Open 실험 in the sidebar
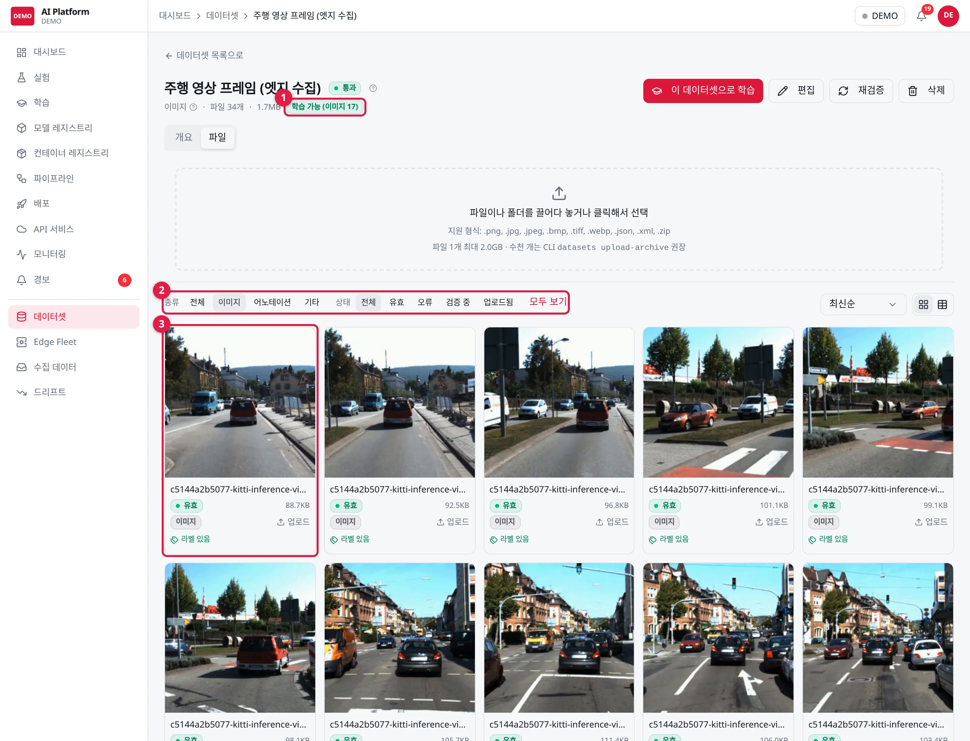The height and width of the screenshot is (741, 970). [x=74, y=77]
